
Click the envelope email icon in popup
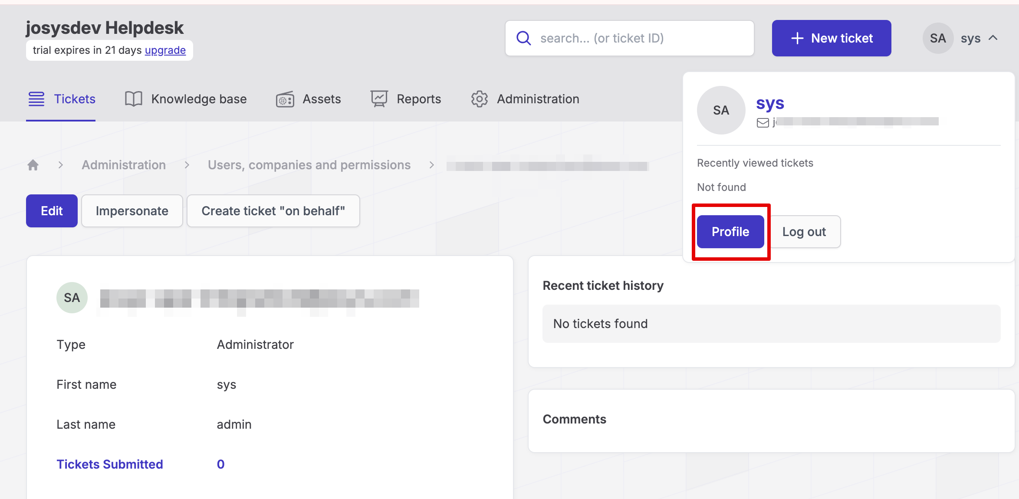[x=763, y=123]
